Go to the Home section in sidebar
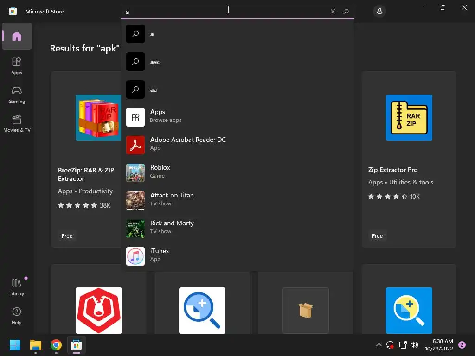The width and height of the screenshot is (475, 356). [17, 36]
